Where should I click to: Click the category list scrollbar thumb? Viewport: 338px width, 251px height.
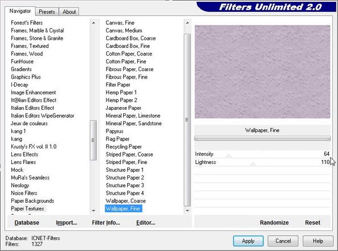click(x=93, y=140)
